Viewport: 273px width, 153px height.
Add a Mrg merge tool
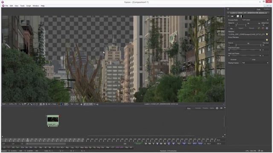coord(67,147)
